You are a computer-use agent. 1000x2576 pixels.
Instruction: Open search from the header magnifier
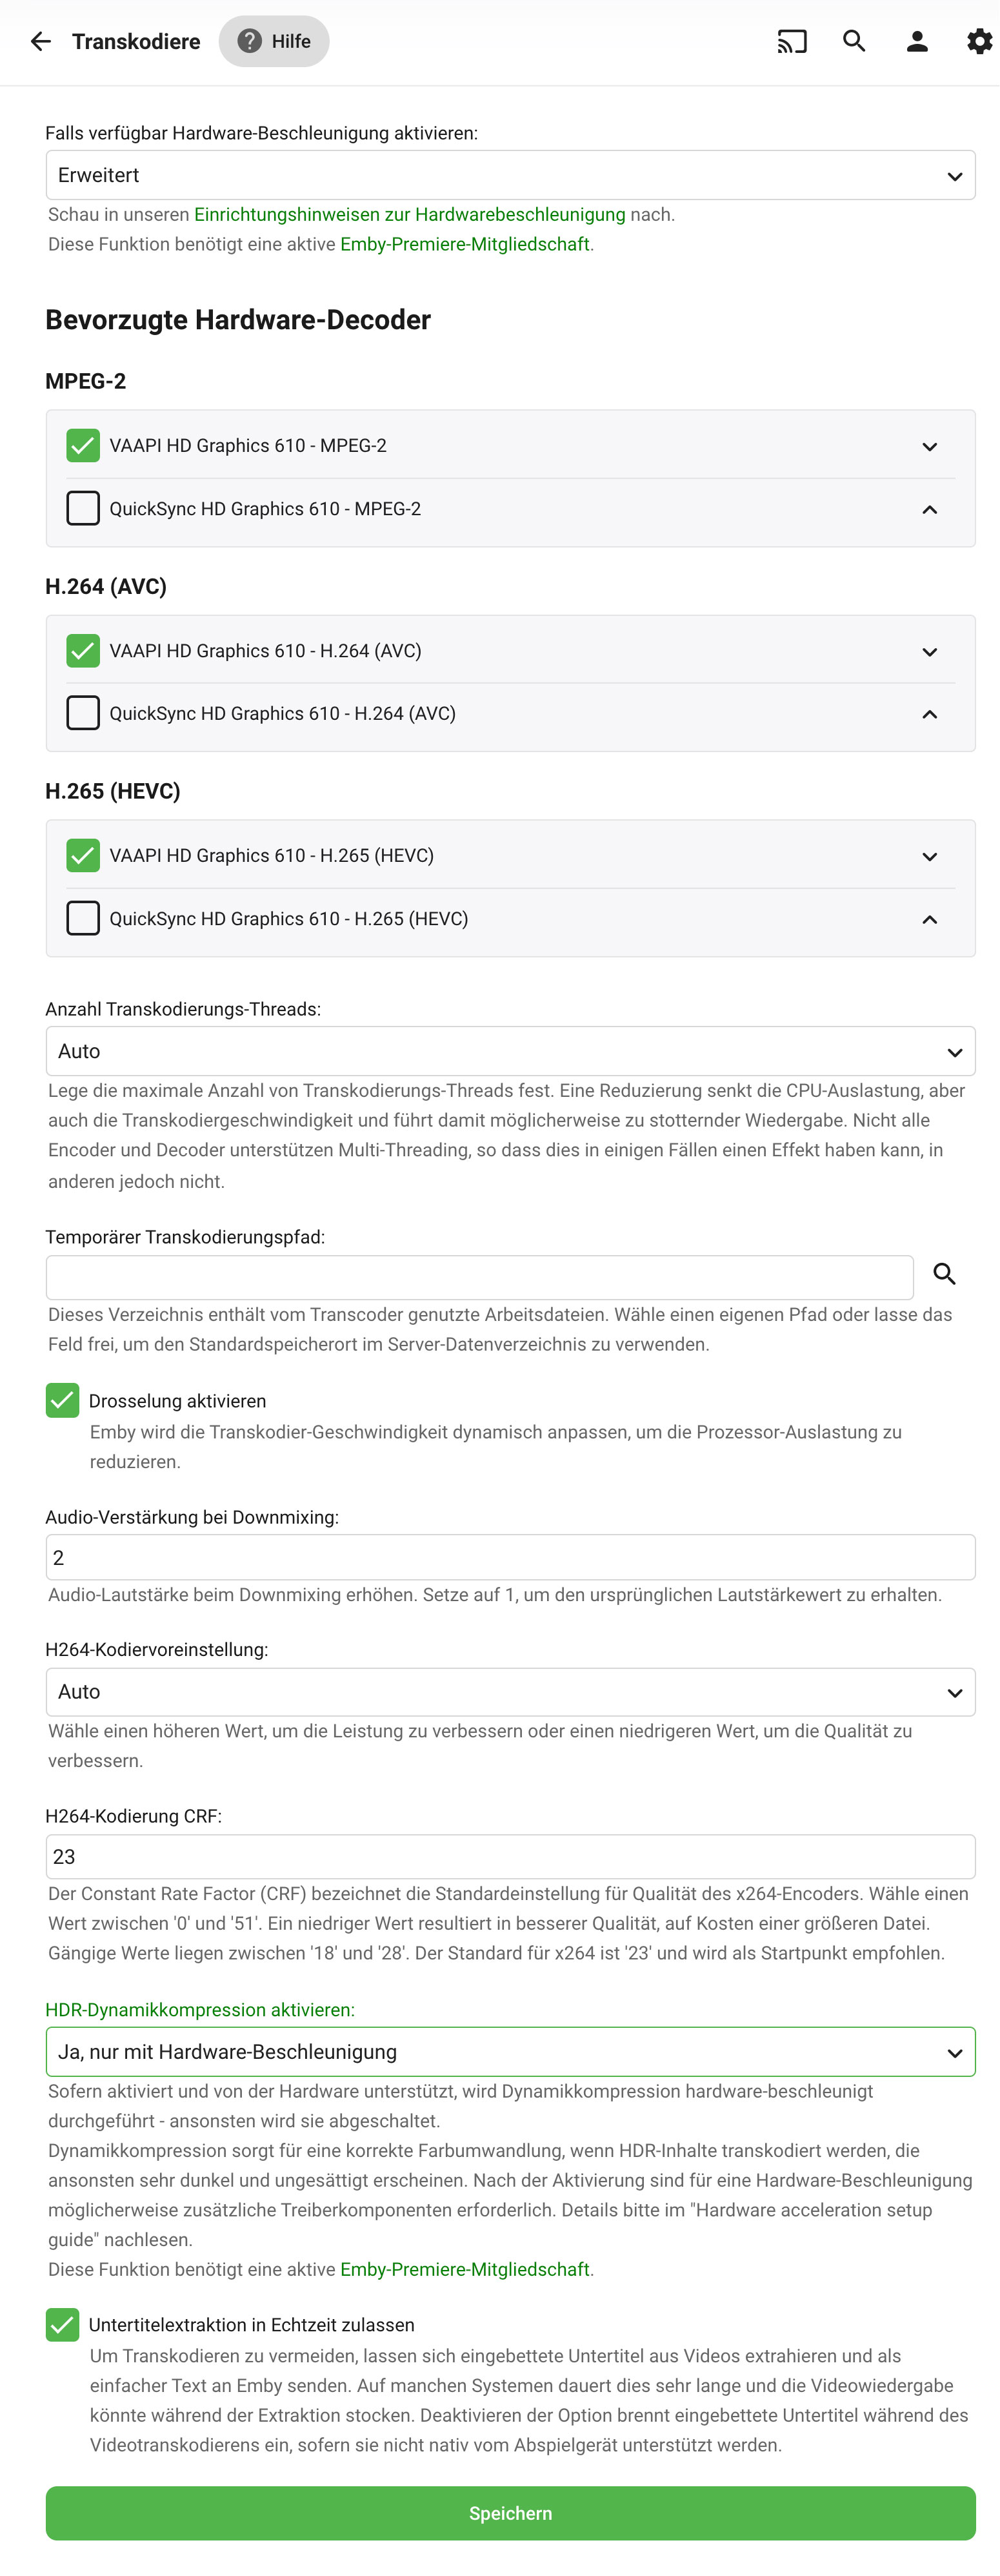[854, 41]
